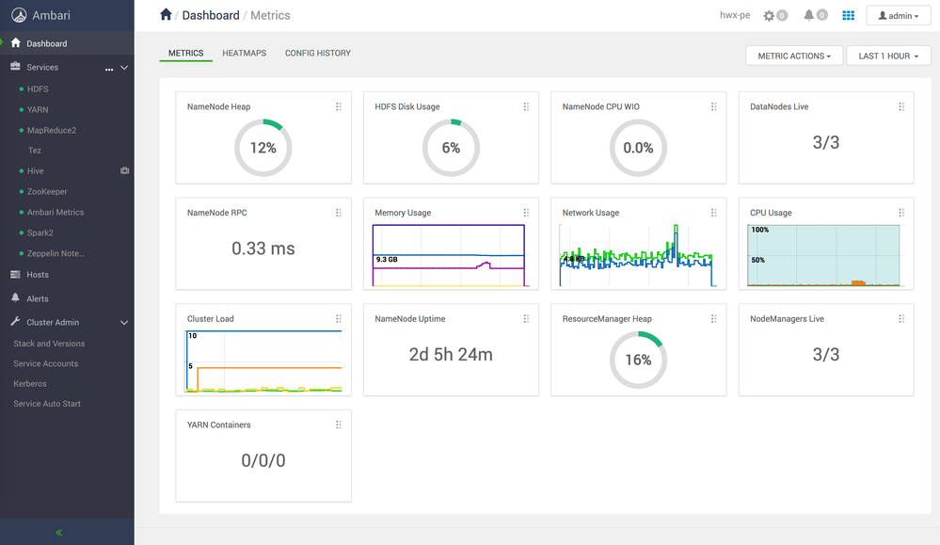Click CPU Usage widget options handle

(x=901, y=213)
